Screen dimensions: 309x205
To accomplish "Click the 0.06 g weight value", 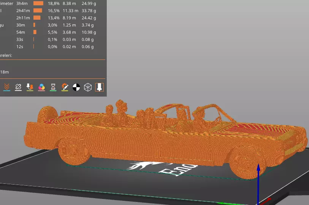I will pos(88,47).
